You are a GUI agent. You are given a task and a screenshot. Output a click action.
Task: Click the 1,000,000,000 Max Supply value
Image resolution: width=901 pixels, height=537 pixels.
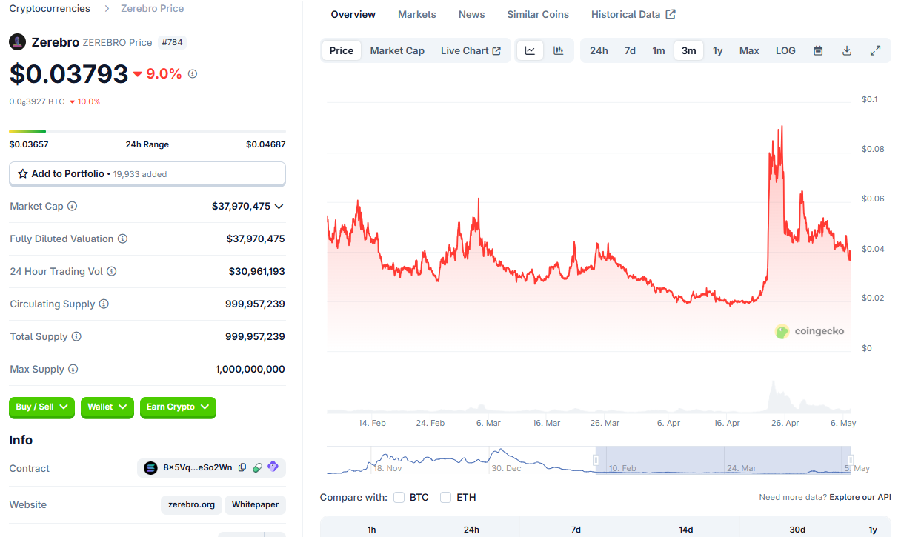click(250, 369)
